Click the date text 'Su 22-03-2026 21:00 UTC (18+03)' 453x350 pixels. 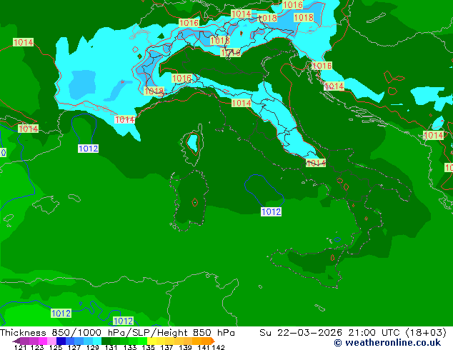(353, 333)
